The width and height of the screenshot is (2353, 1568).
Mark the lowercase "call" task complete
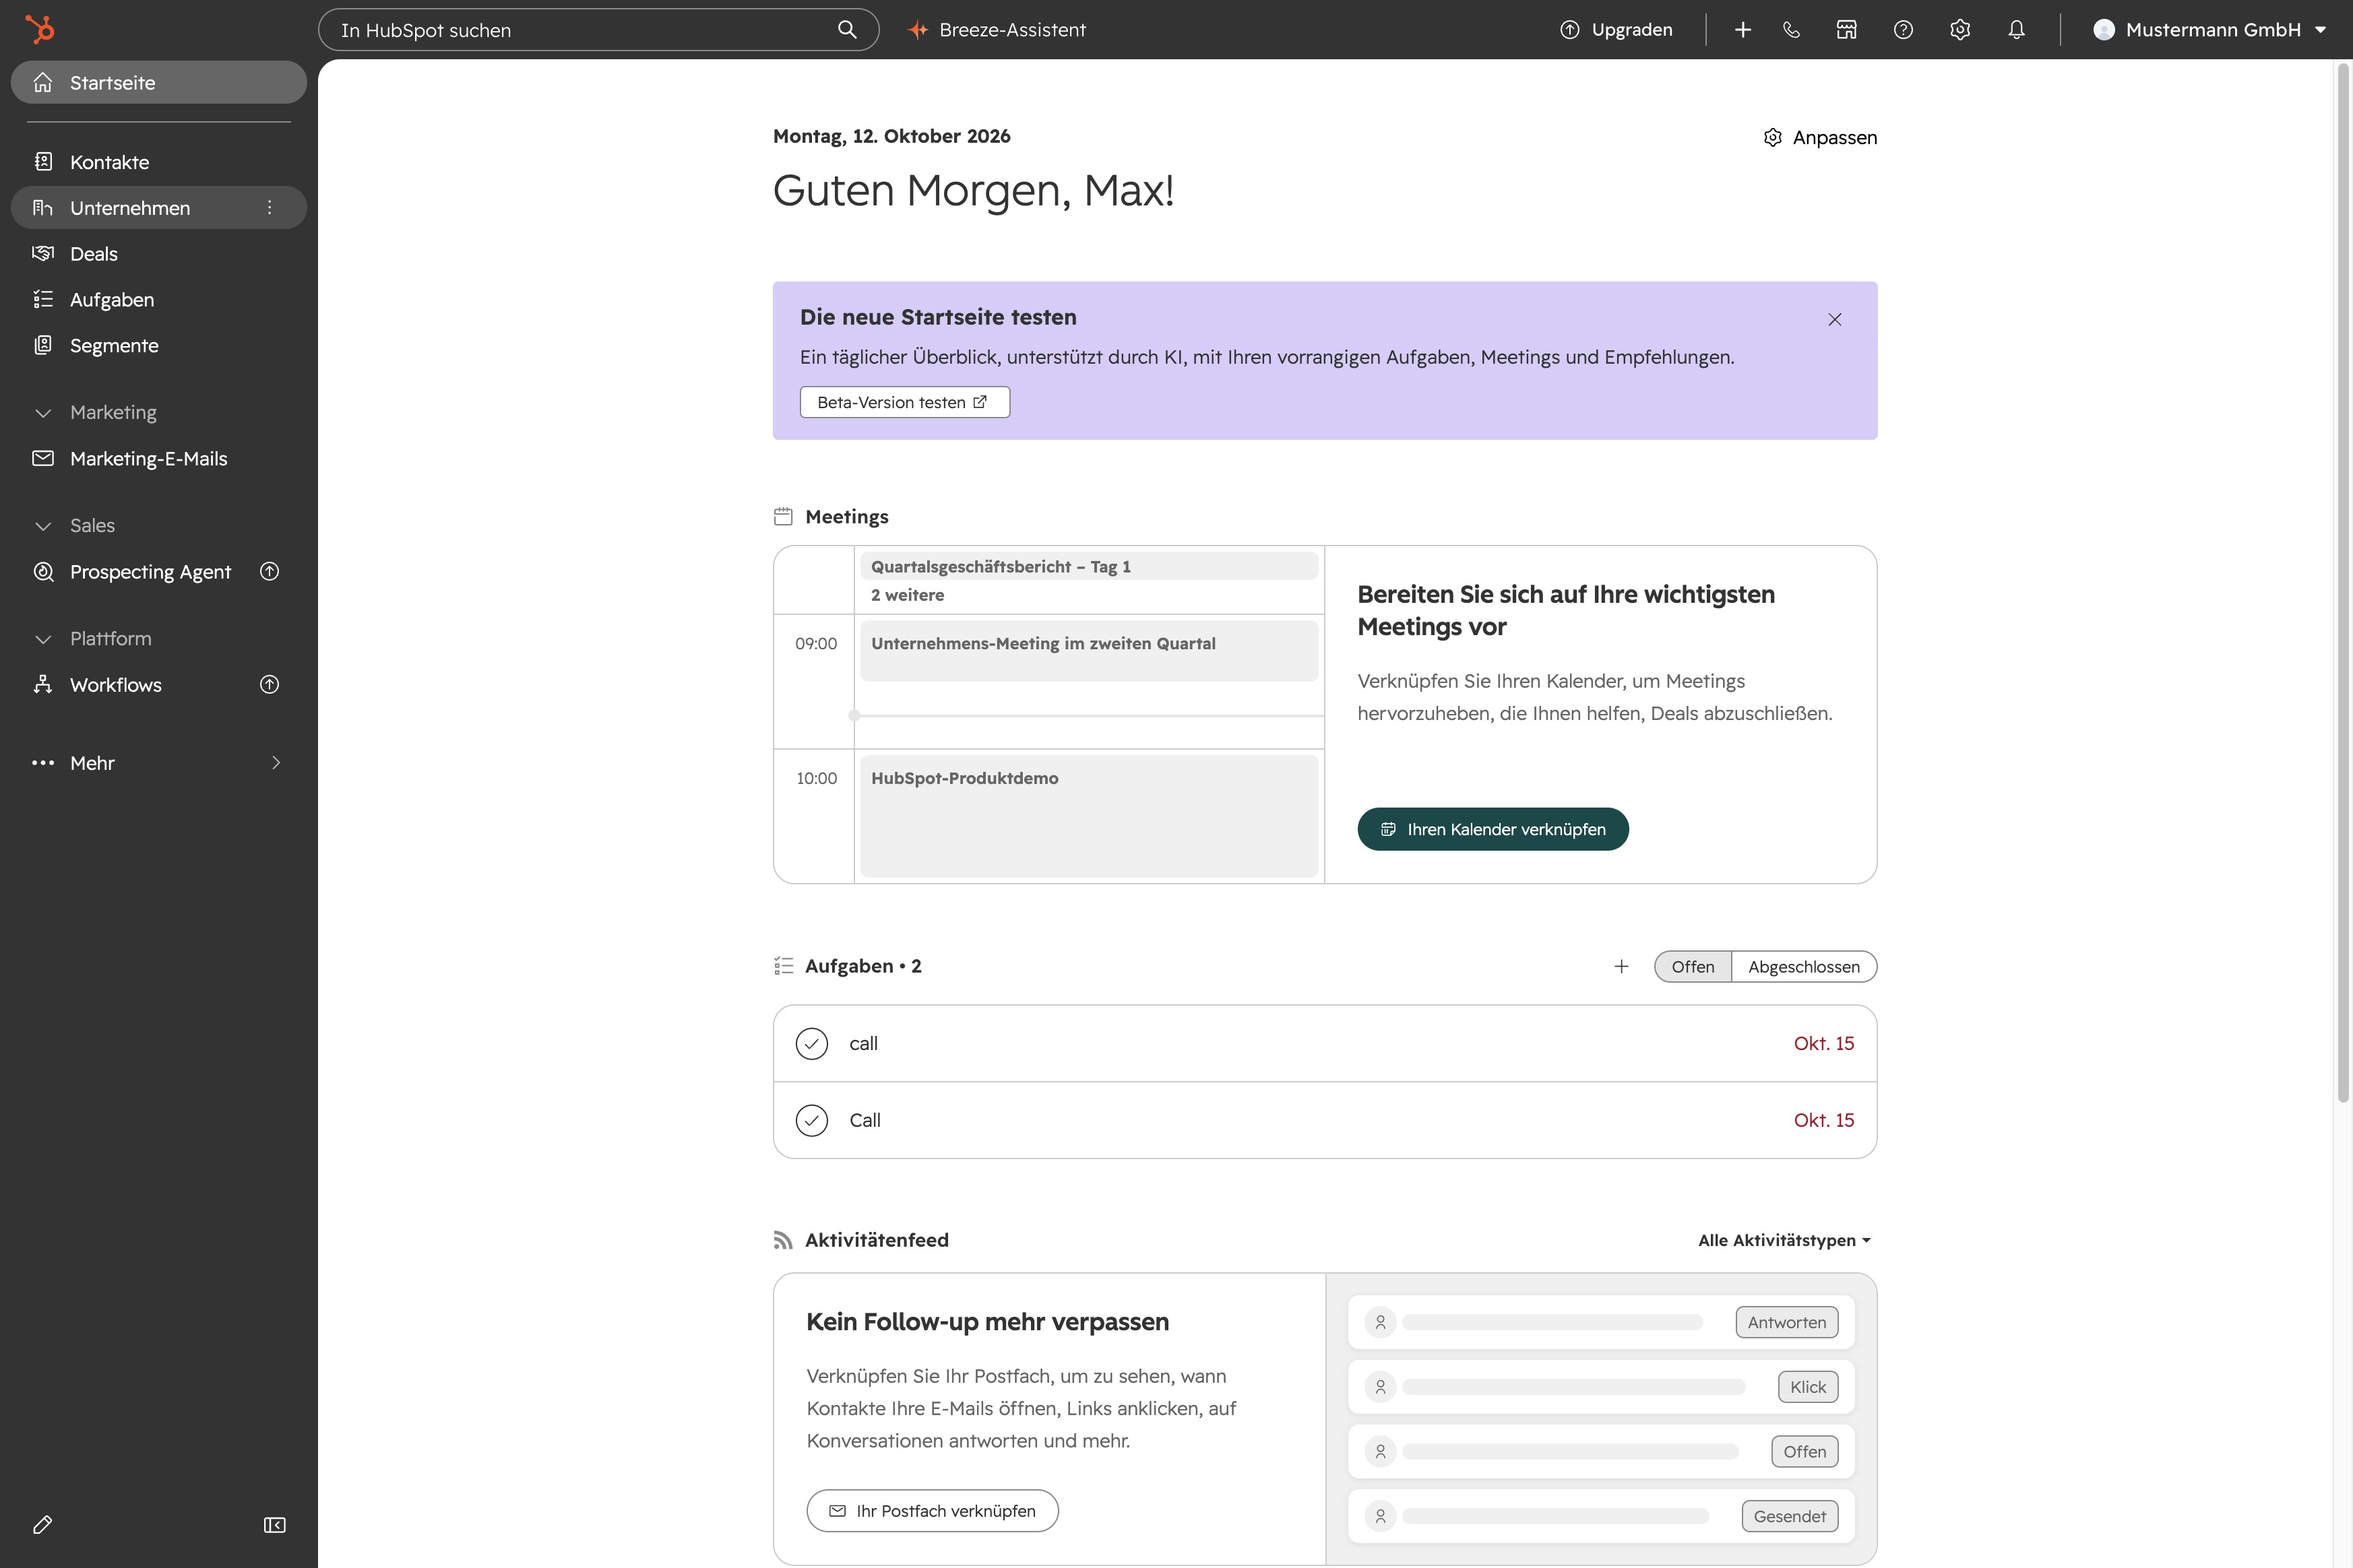click(x=811, y=1043)
